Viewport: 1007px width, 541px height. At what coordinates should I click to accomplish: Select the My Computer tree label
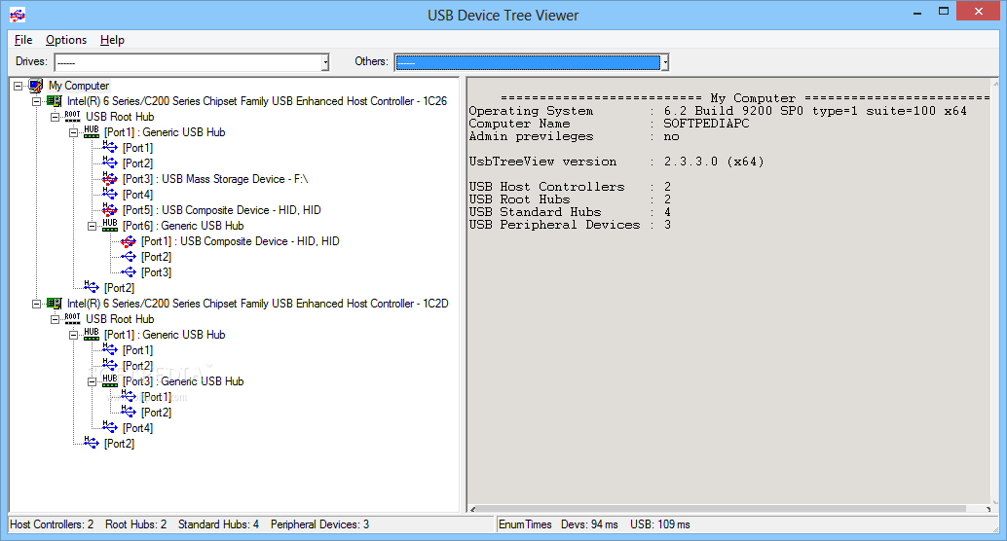pyautogui.click(x=79, y=86)
